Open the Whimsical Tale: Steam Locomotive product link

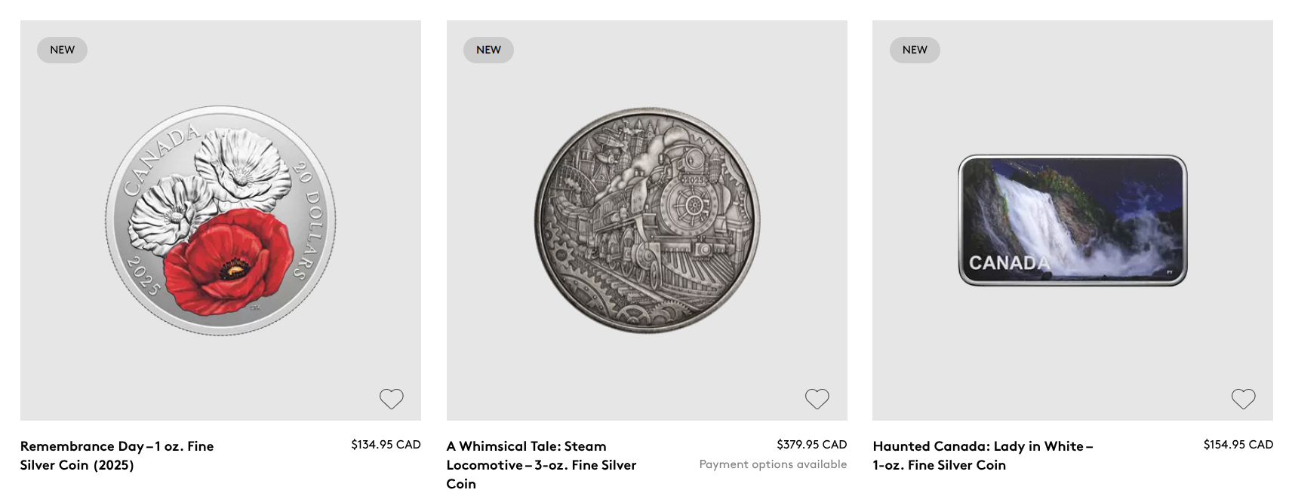click(541, 465)
